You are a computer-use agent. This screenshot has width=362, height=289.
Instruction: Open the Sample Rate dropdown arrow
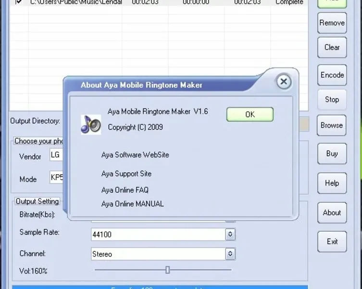pos(230,235)
